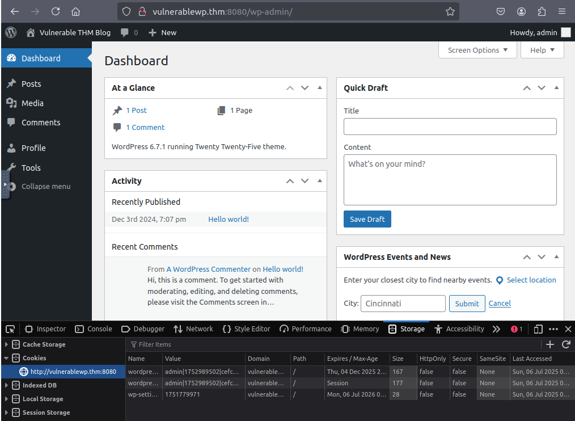Viewport: 575px width, 421px height.
Task: Activate the element picker tool in DevTools
Action: coord(10,329)
